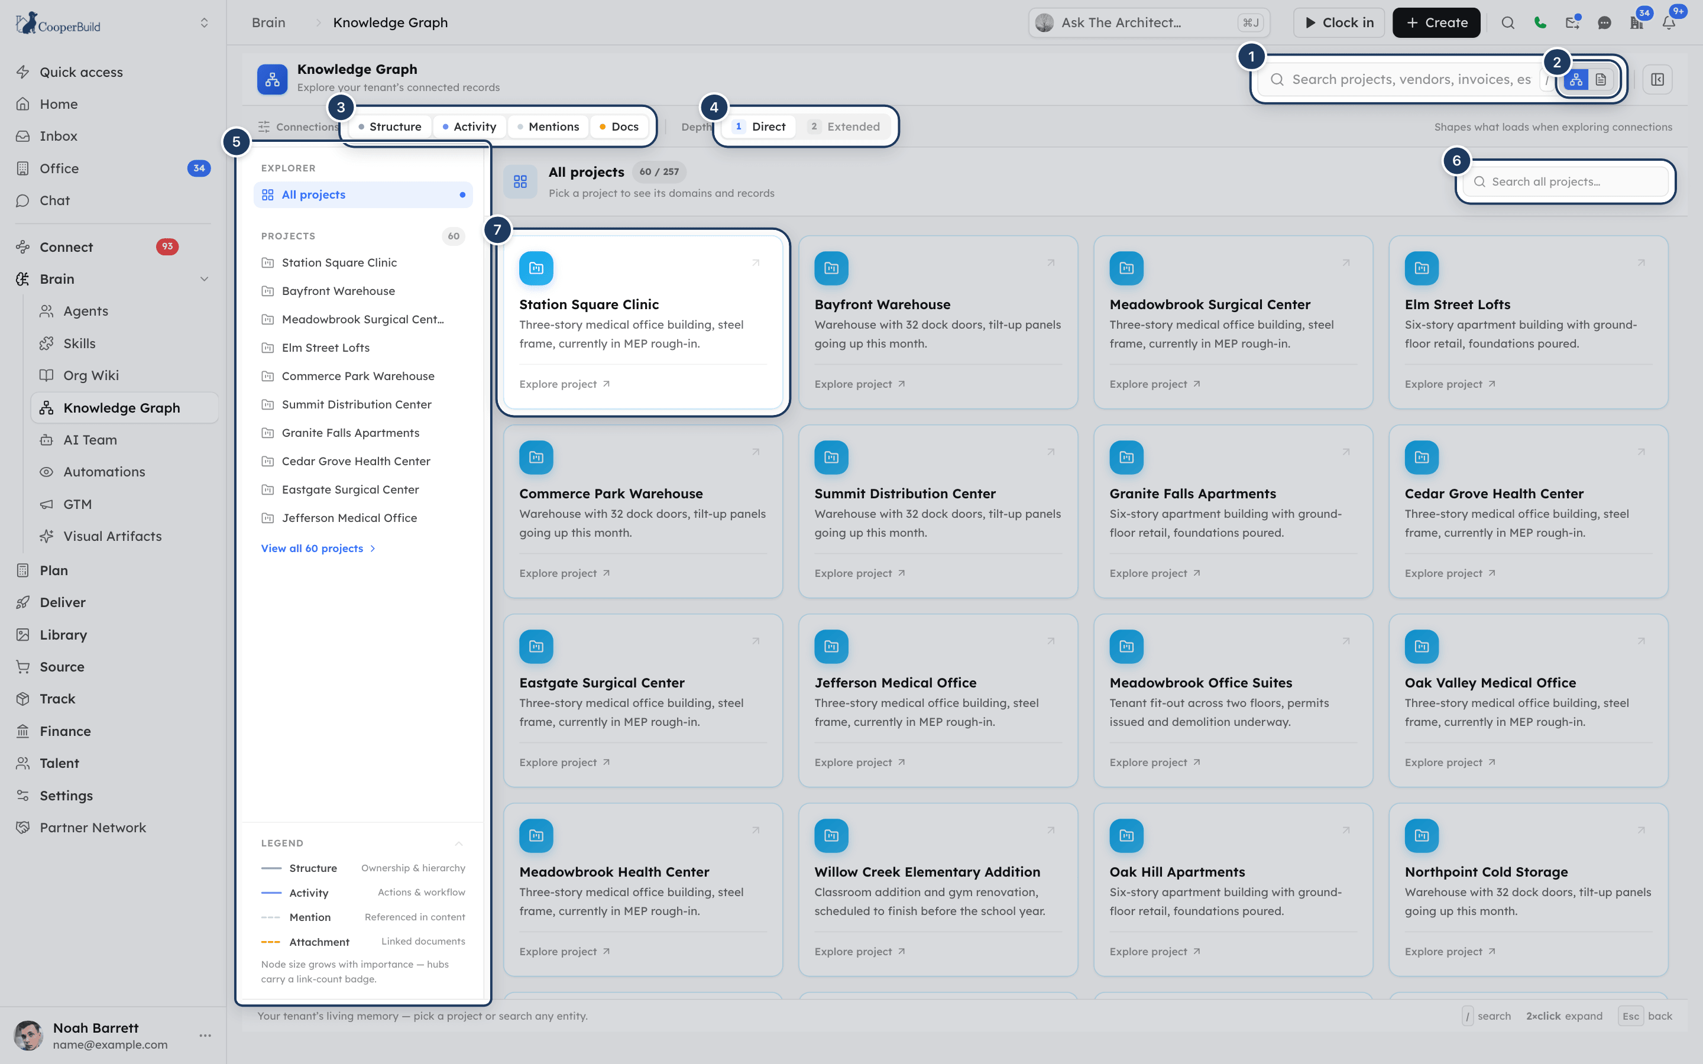Screen dimensions: 1703x1064
Task: Collapse the Legend panel
Action: click(x=459, y=843)
